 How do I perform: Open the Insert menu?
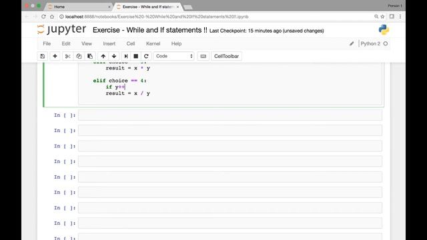click(x=109, y=43)
